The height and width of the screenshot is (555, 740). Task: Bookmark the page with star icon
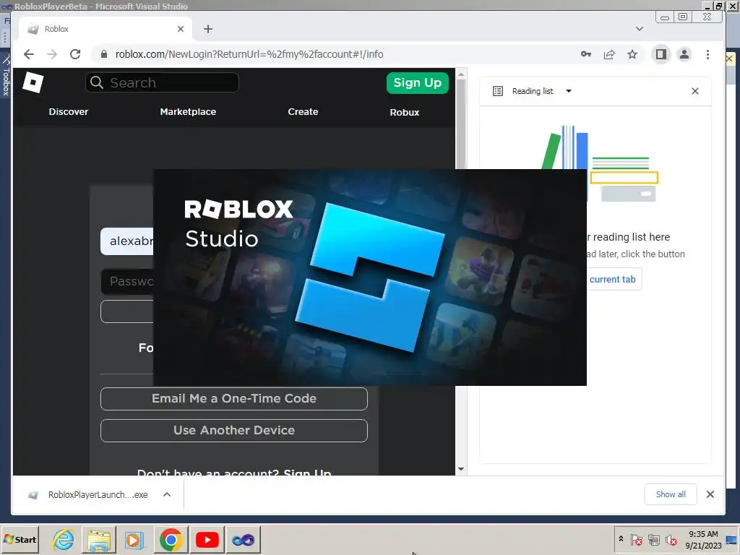pyautogui.click(x=632, y=54)
